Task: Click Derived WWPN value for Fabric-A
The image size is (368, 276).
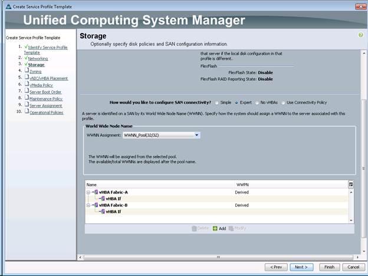Action: pos(242,192)
